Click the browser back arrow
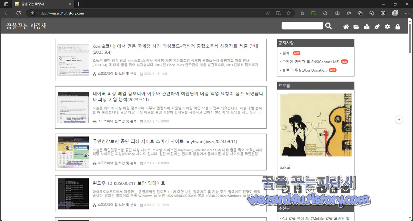413x221 pixels. coord(7,13)
